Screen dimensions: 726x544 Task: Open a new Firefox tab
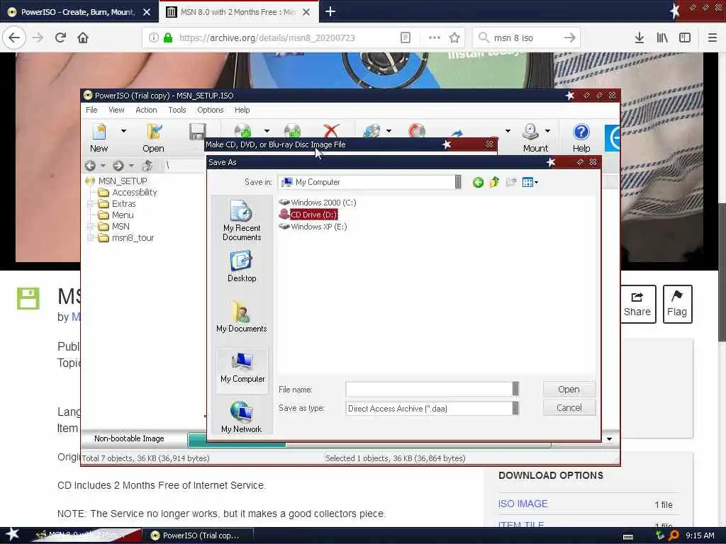point(330,11)
